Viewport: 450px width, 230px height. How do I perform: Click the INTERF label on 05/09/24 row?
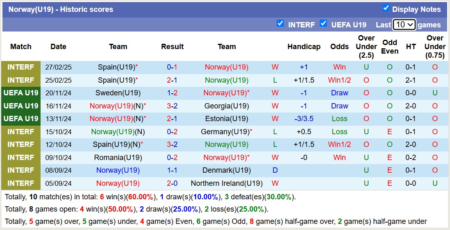click(x=21, y=183)
